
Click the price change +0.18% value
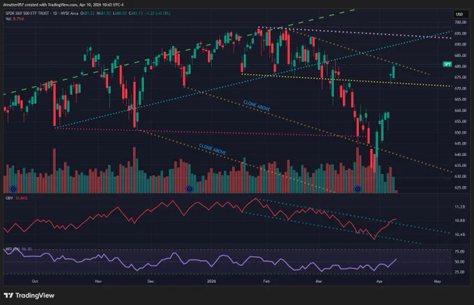pyautogui.click(x=164, y=13)
